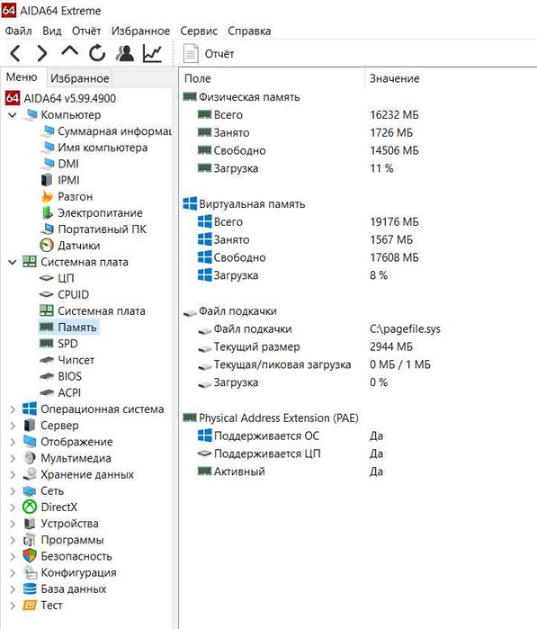Open the Отчёт menu in menu bar

[86, 31]
